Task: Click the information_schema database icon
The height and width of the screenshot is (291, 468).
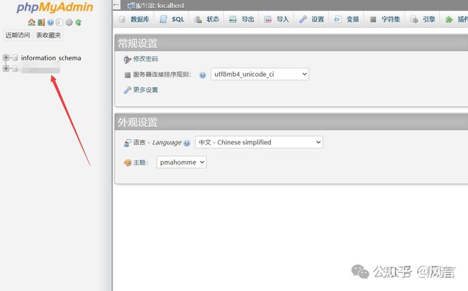Action: tap(15, 58)
